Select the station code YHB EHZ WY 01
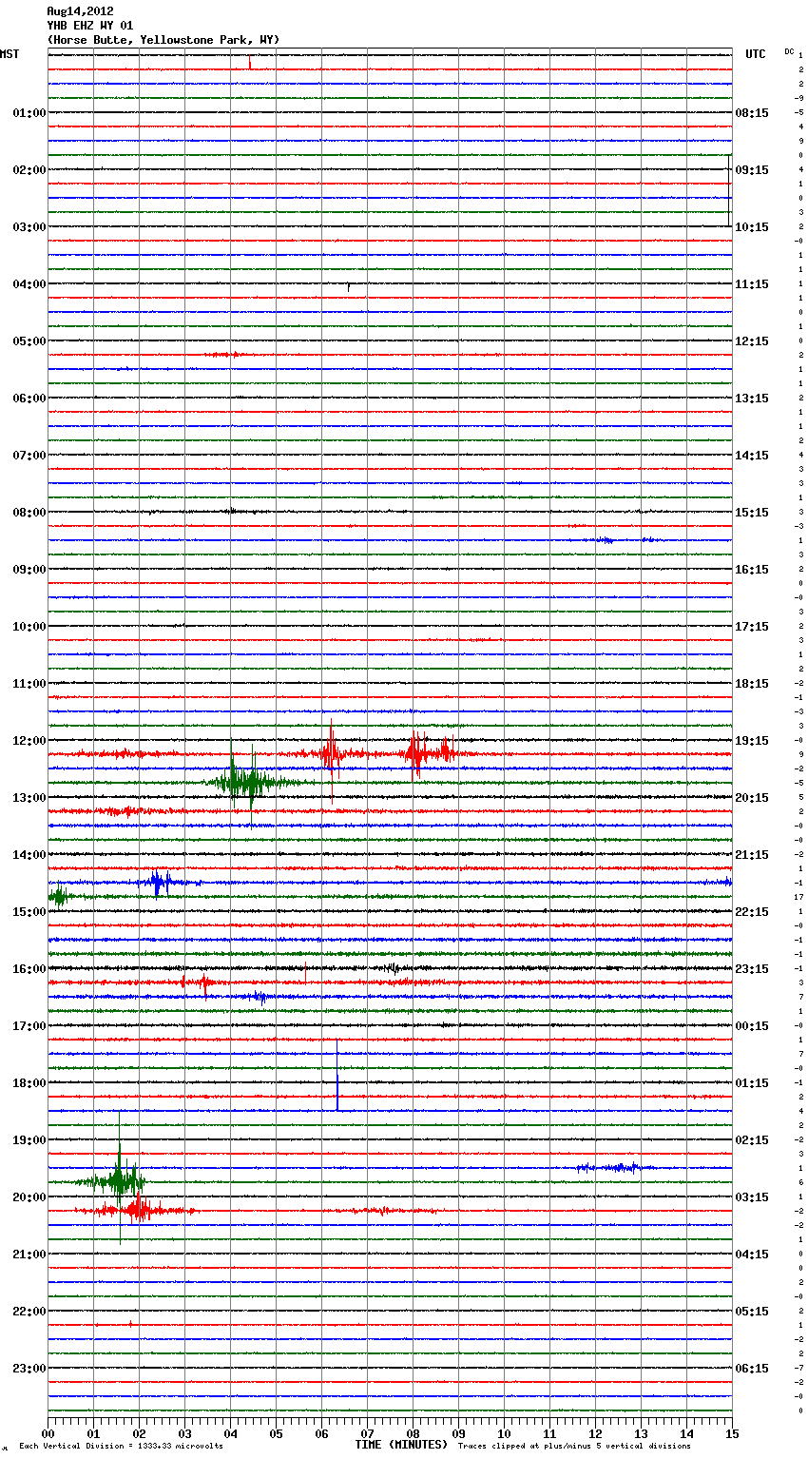 tap(90, 26)
